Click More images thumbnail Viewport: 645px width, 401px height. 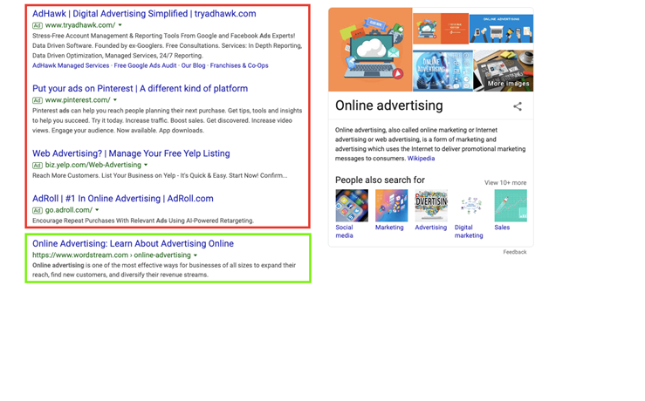[504, 71]
